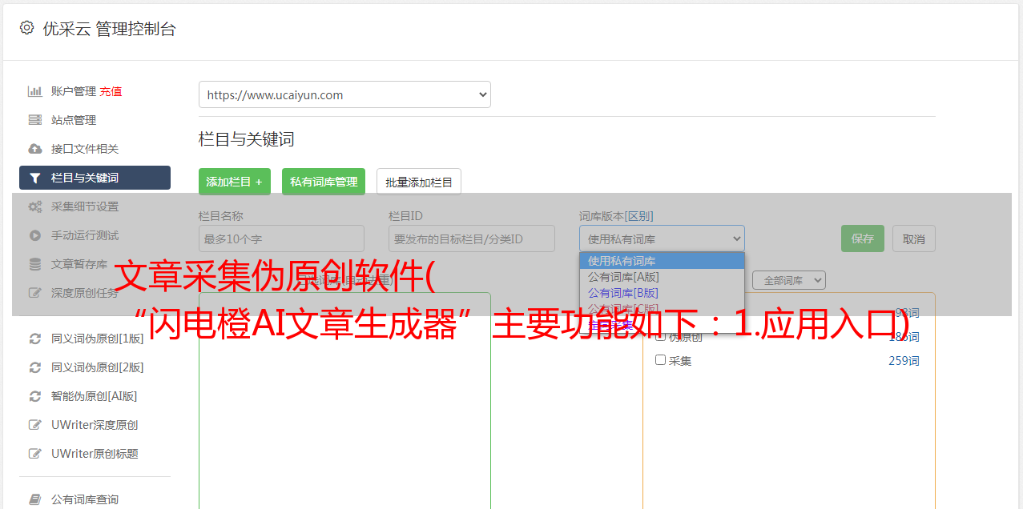Focus the 栏目ID input field
Image resolution: width=1023 pixels, height=509 pixels.
472,238
